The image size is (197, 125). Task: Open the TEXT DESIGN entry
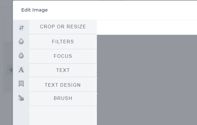(63, 85)
